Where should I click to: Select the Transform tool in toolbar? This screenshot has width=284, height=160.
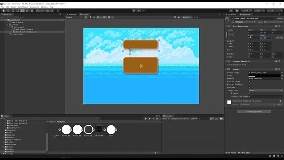point(27,11)
